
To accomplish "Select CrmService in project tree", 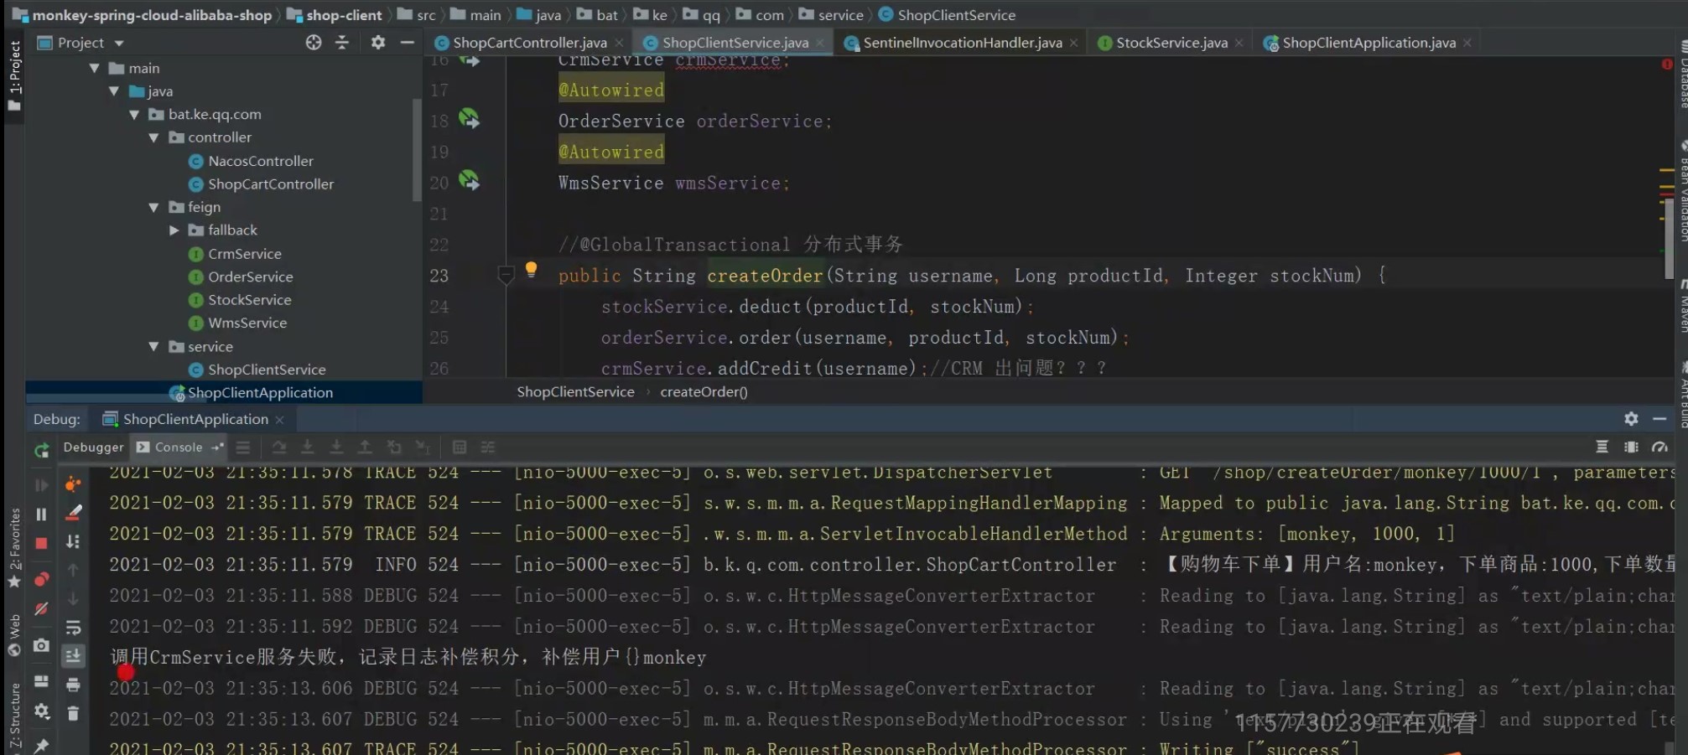I will tap(244, 253).
